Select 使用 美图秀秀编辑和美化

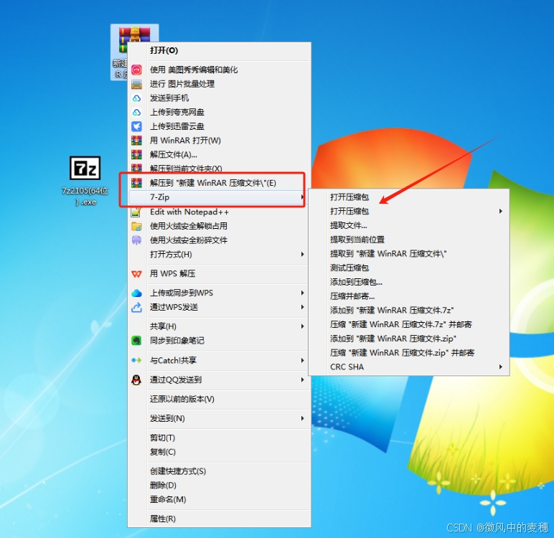click(219, 70)
